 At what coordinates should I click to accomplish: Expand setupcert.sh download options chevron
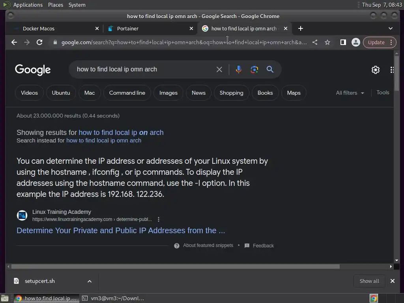pos(90,281)
